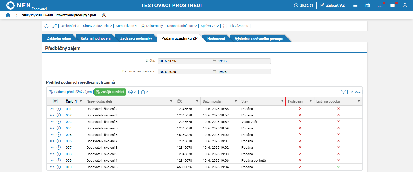
Task: Open the table print dropdown
Action: 132,92
